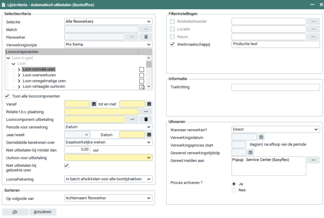Open 'Wanneer verwerken?' dropdown
324x218 pixels.
pyautogui.click(x=276, y=129)
